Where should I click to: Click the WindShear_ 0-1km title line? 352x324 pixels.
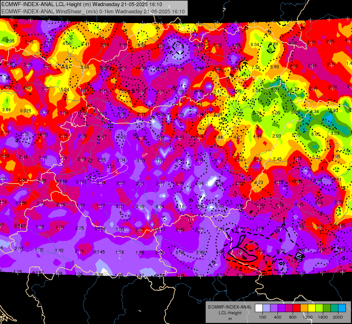(93, 12)
